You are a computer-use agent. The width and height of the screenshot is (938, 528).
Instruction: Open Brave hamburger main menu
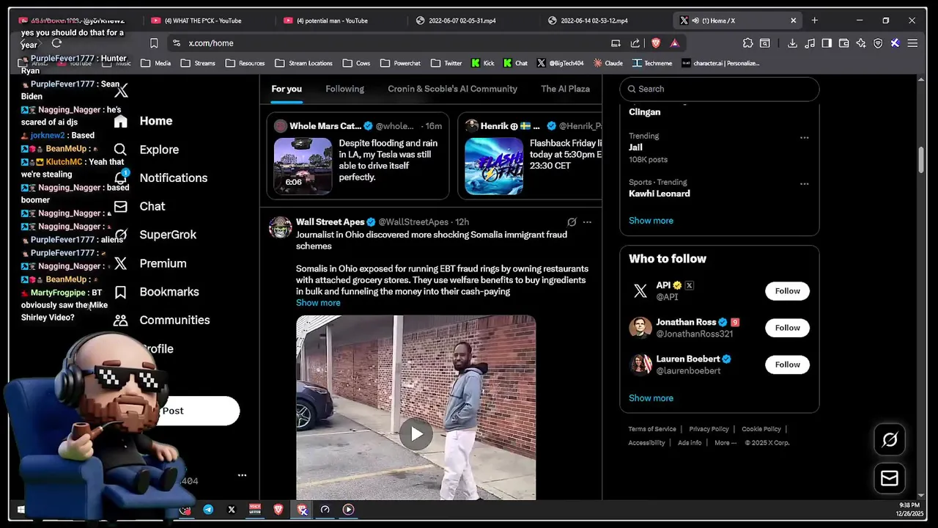coord(912,43)
